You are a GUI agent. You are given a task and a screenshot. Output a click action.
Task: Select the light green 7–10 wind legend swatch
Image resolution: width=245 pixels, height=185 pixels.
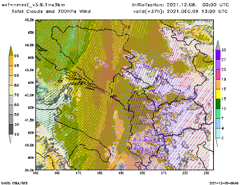pyautogui.click(x=218, y=113)
